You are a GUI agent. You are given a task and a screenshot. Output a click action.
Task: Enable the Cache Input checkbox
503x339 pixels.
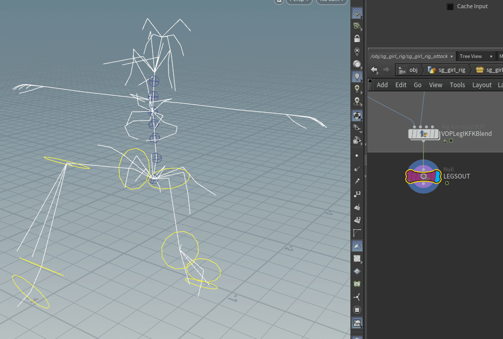[450, 6]
